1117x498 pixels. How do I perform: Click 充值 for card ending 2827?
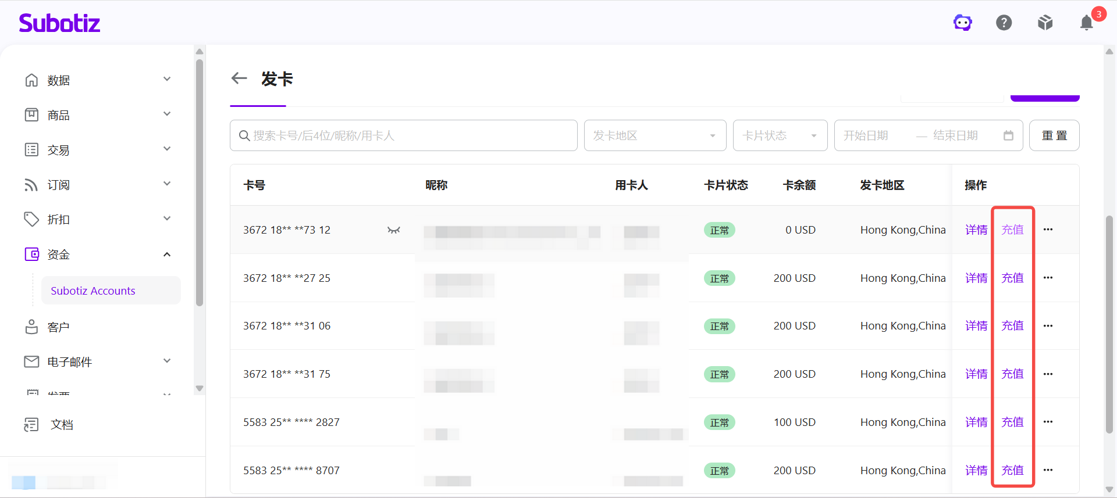point(1012,422)
